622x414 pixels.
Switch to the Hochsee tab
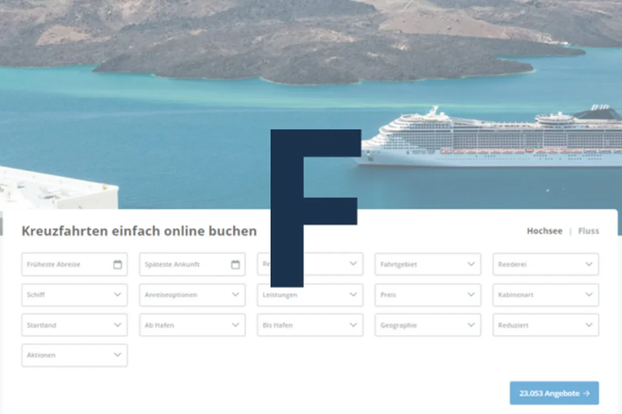coord(545,231)
